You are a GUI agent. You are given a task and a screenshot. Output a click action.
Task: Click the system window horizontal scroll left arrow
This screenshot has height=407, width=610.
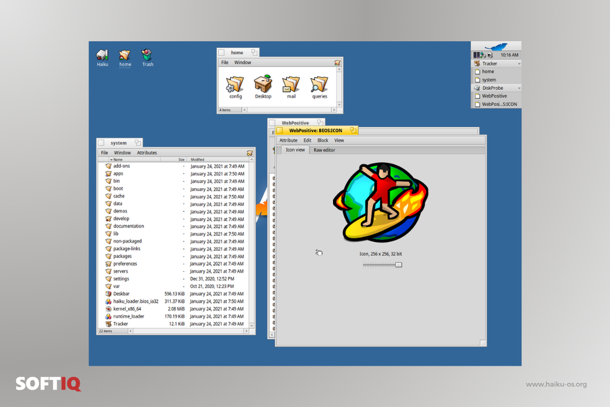pyautogui.click(x=130, y=331)
